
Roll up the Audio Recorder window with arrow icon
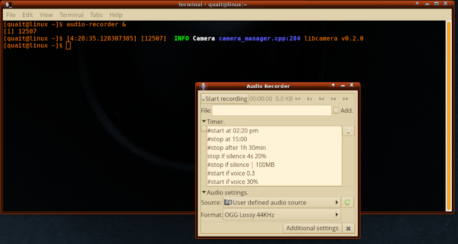(x=333, y=85)
